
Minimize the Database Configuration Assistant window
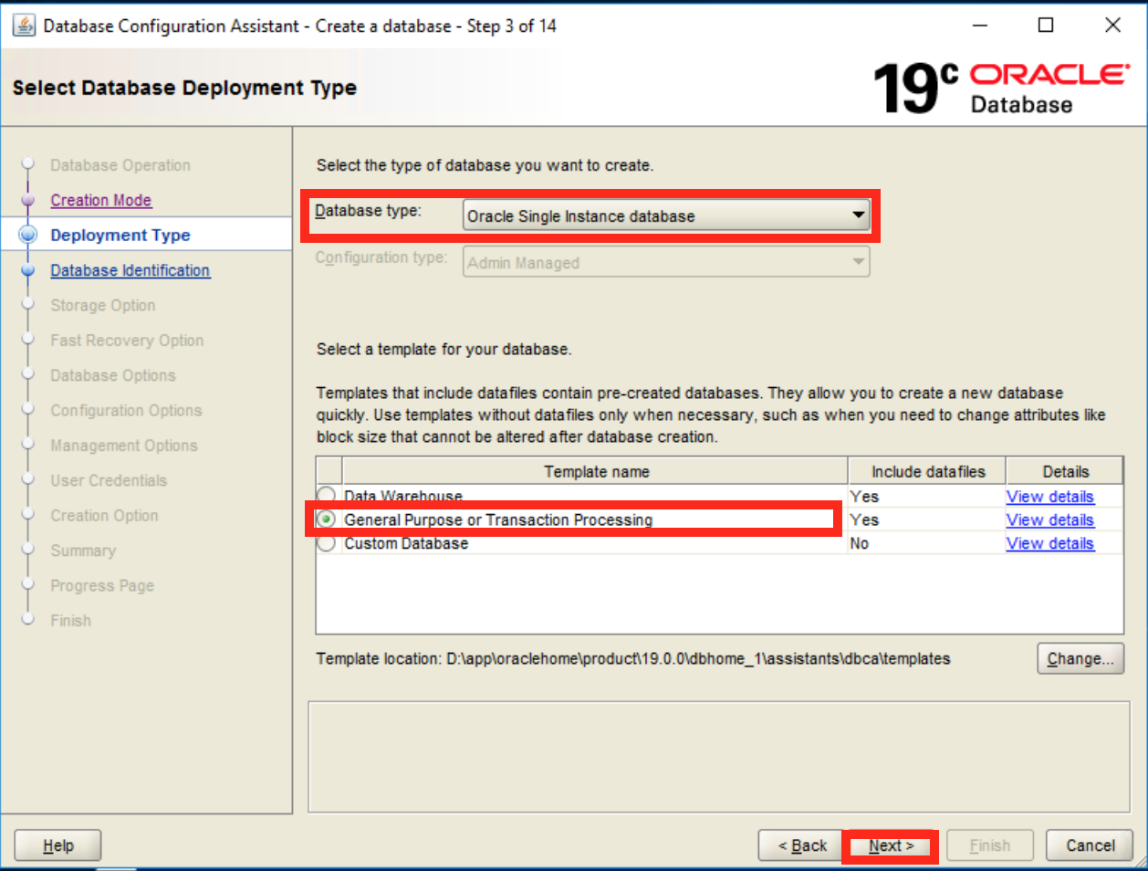(x=980, y=26)
